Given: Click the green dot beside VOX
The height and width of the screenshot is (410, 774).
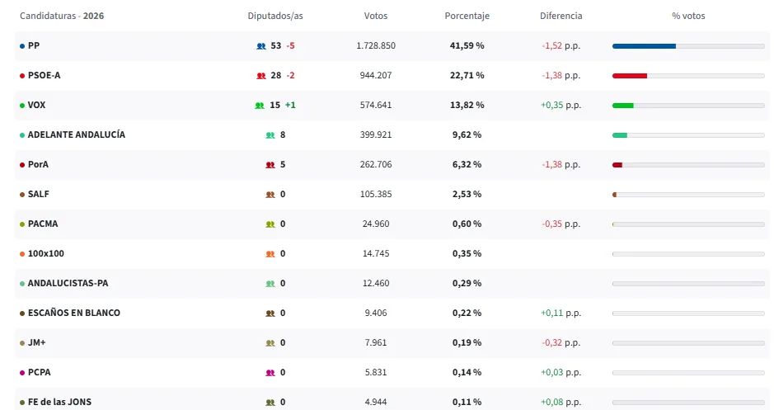Looking at the screenshot, I should pyautogui.click(x=22, y=106).
